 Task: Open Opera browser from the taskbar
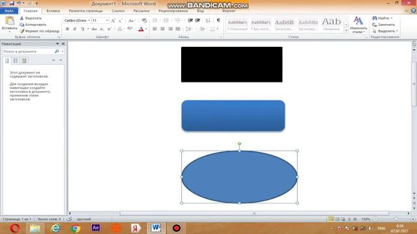pos(14,228)
